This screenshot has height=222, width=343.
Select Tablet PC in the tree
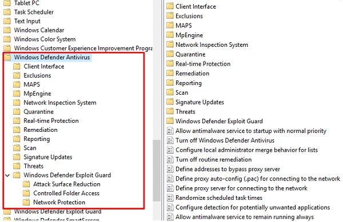[27, 3]
